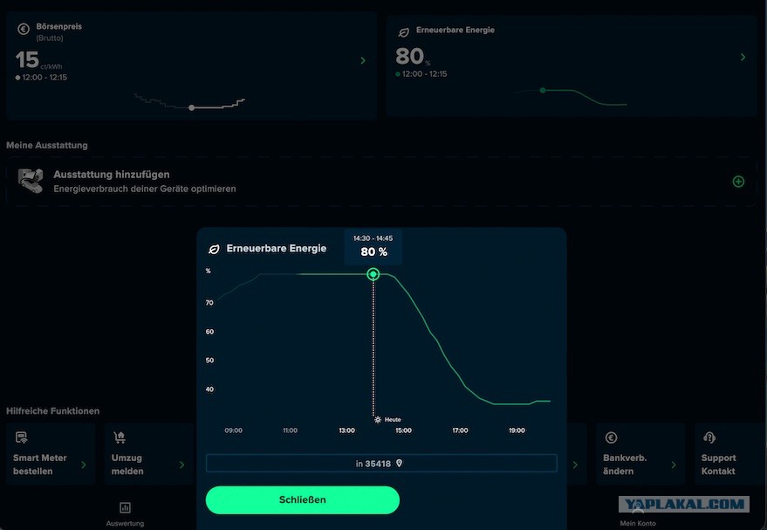Click the 'Hilfreiche Funktionen' heading
This screenshot has width=767, height=530.
(x=53, y=411)
